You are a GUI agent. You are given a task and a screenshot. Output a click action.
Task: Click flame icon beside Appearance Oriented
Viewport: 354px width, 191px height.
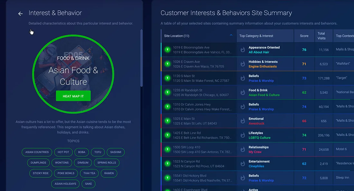pyautogui.click(x=243, y=50)
